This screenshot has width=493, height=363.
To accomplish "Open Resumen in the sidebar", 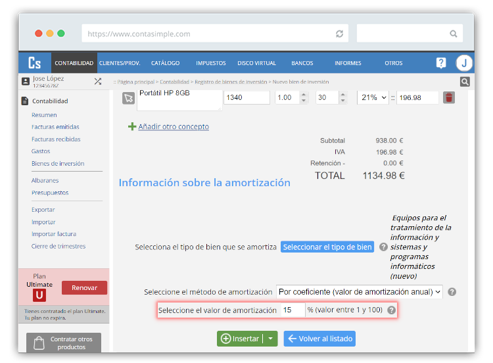I will point(44,115).
